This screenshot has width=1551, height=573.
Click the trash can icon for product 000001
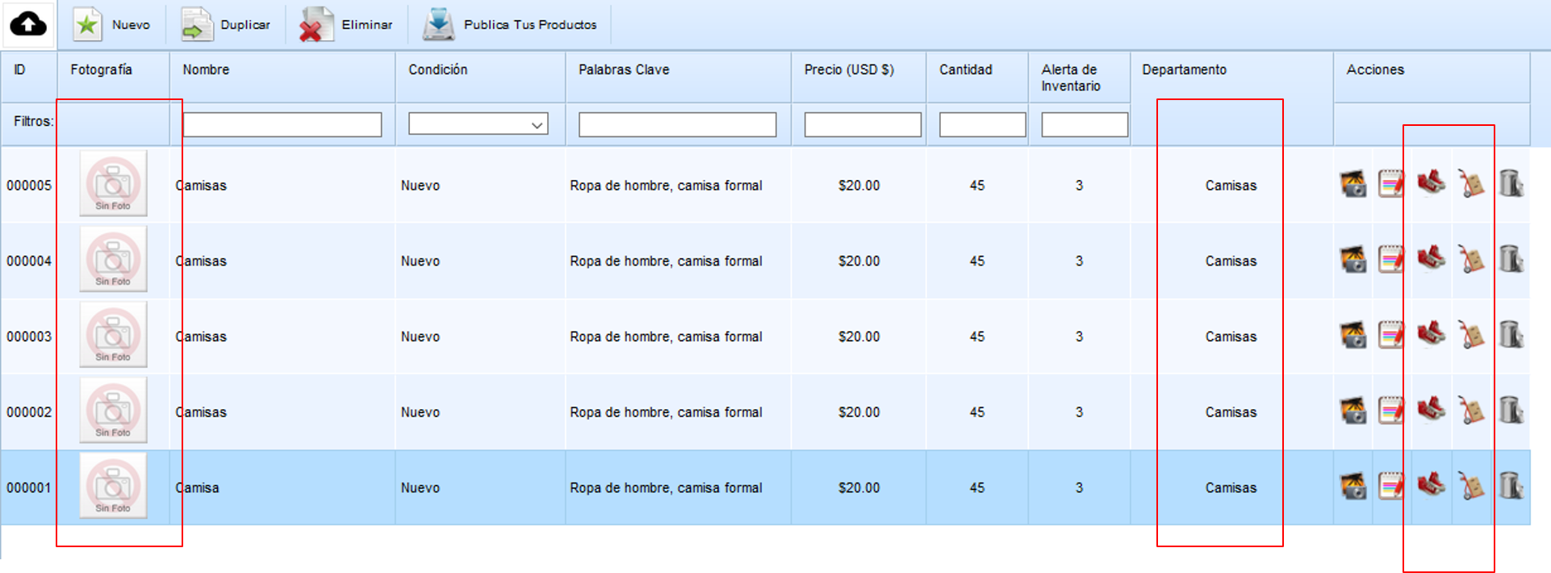coord(1510,486)
